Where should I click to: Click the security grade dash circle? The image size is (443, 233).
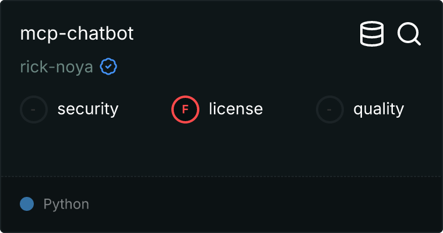34,109
